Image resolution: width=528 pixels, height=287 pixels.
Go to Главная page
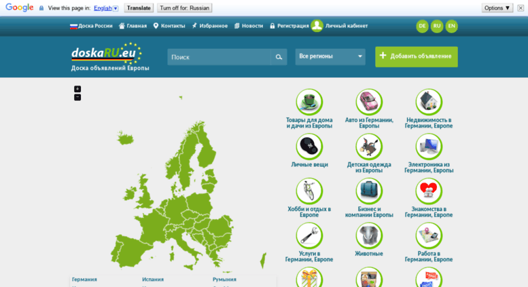133,26
